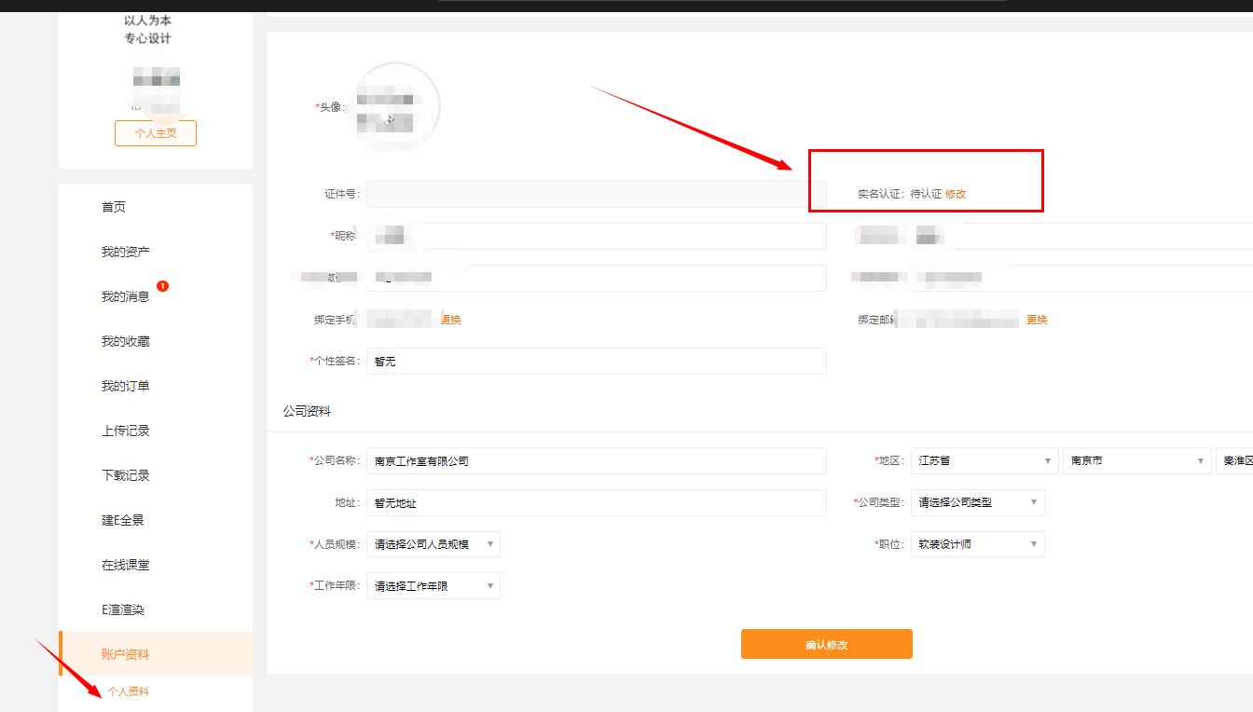This screenshot has width=1253, height=712.
Task: Open the 软装设计师 position dropdown
Action: click(x=977, y=544)
